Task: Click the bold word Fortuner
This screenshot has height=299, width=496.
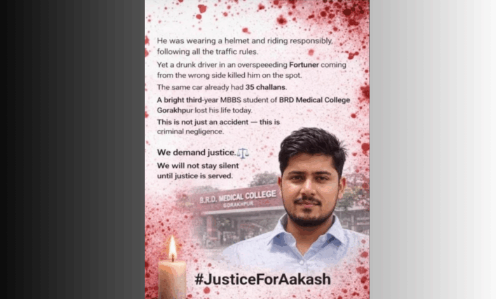Action: 304,65
